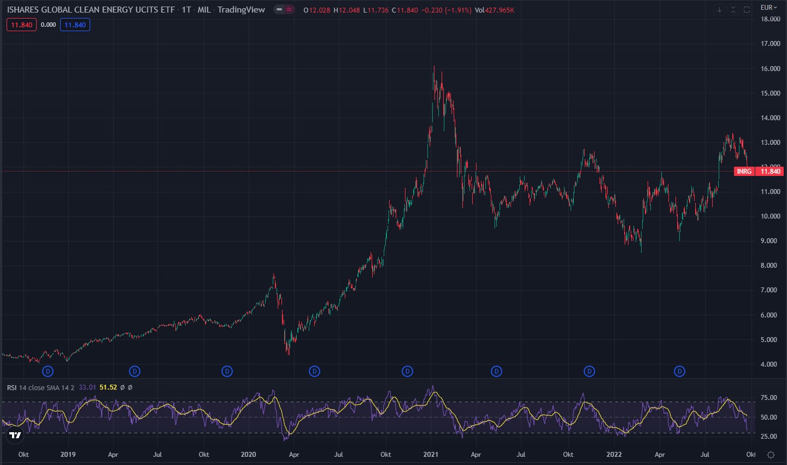Viewport: 787px width, 465px height.
Task: Click the 14.000 price axis label
Action: click(771, 118)
